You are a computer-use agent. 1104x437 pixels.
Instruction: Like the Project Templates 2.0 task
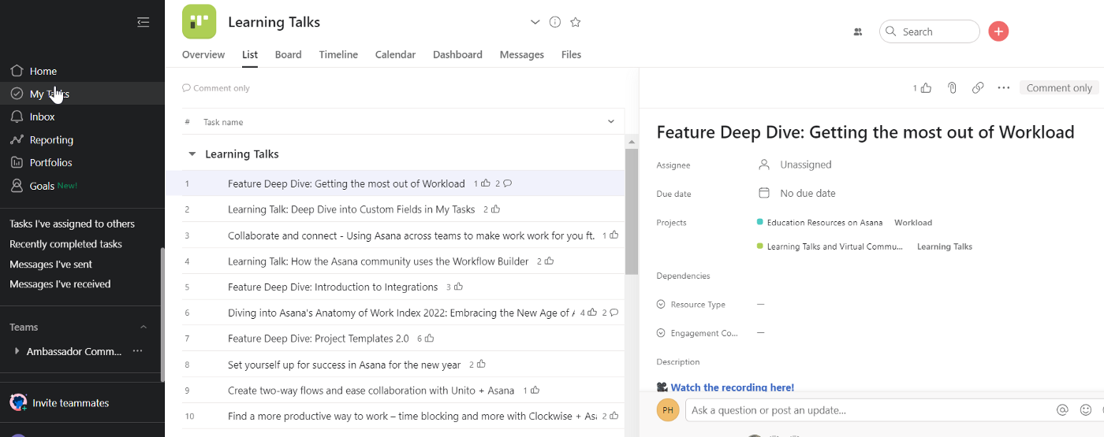click(x=429, y=339)
